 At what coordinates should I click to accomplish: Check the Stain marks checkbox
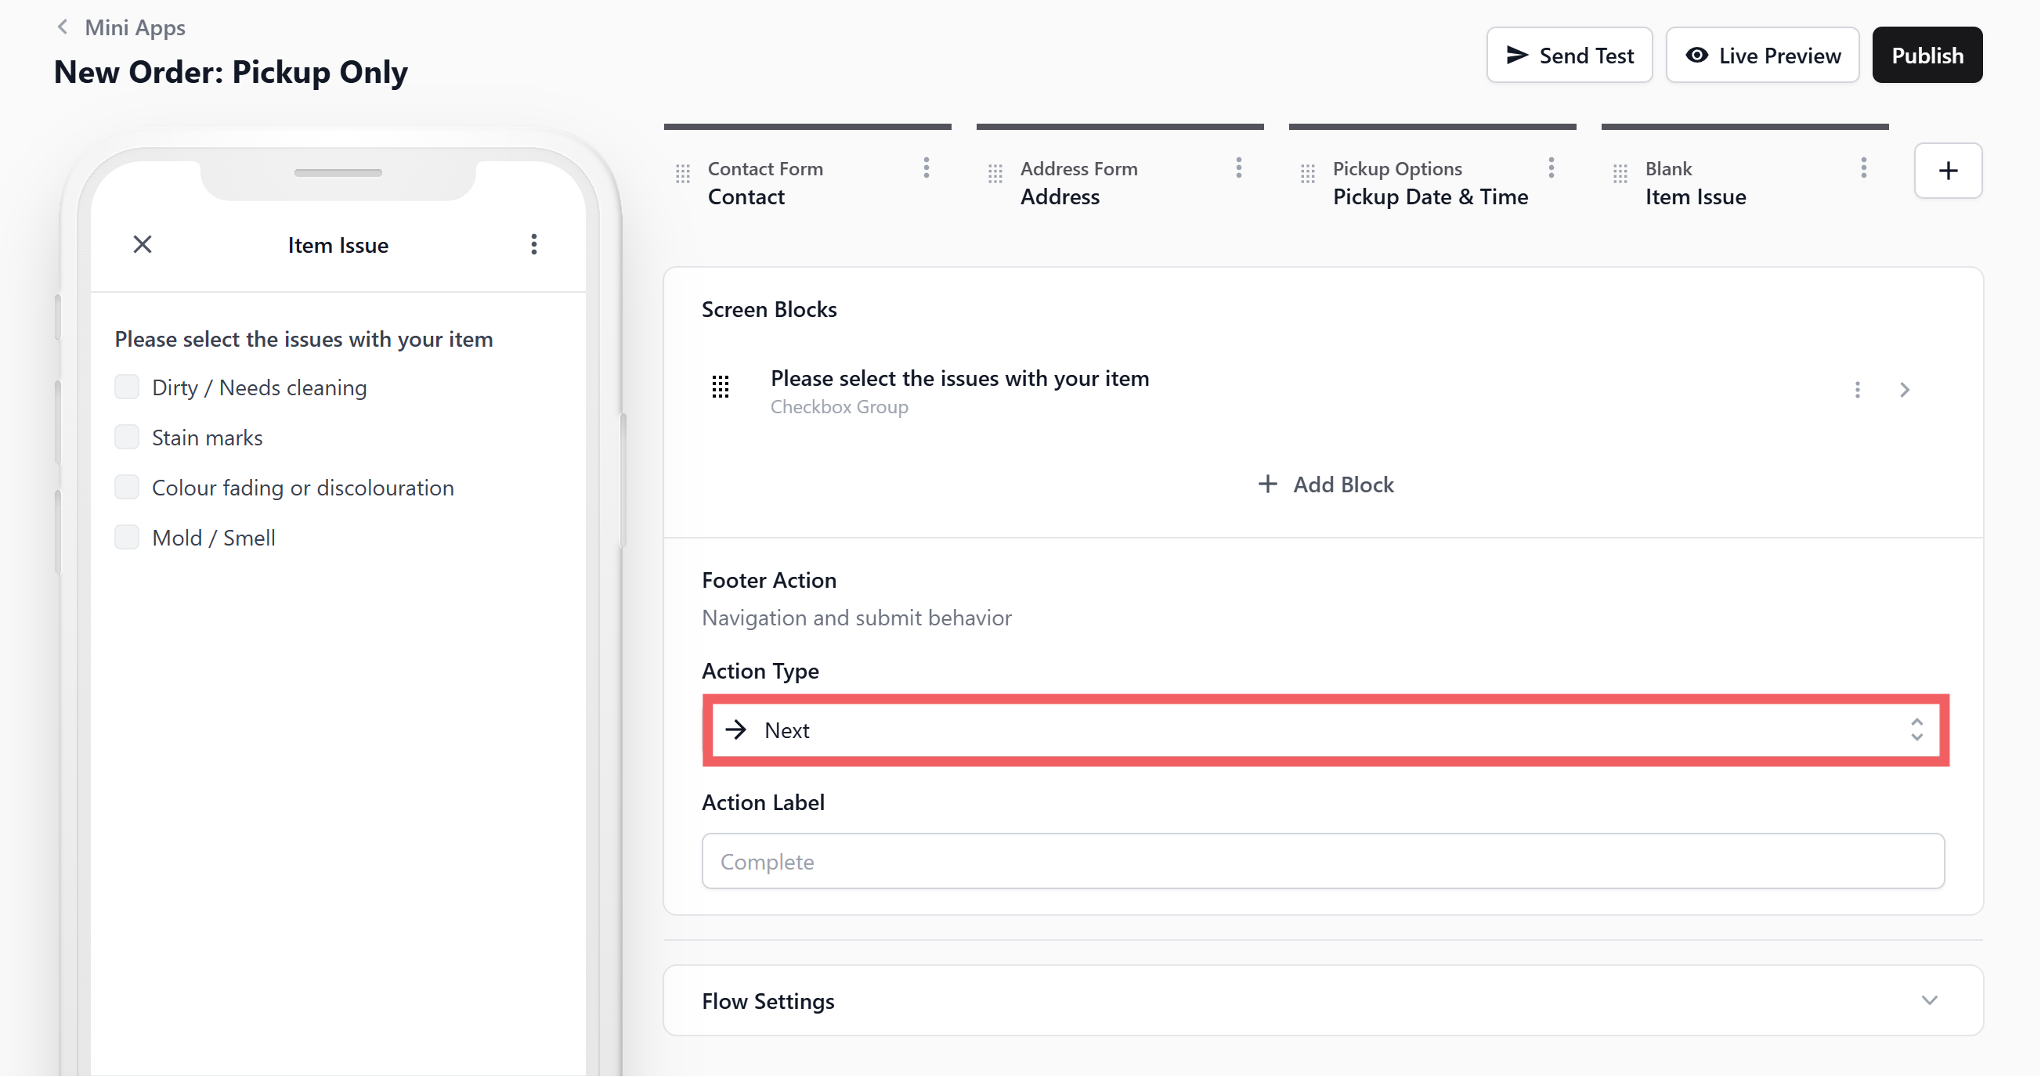tap(127, 437)
